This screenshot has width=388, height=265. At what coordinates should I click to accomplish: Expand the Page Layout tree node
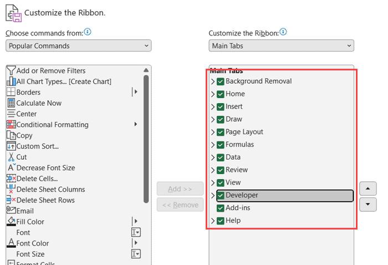[x=213, y=132]
